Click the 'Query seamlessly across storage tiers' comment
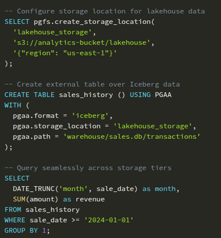The height and width of the screenshot is (238, 221). point(88,168)
